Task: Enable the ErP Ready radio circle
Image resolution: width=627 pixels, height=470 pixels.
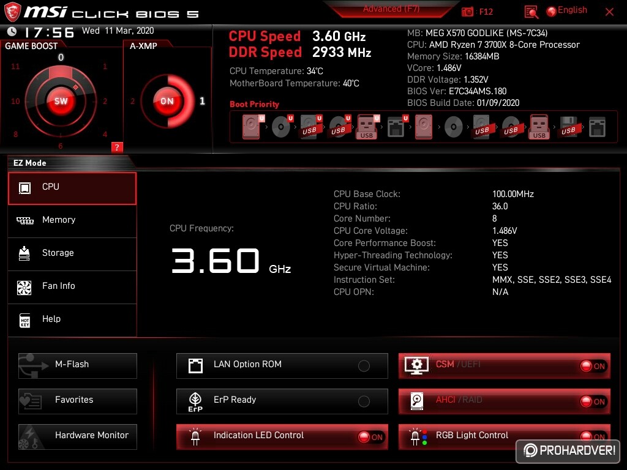Action: (x=364, y=401)
